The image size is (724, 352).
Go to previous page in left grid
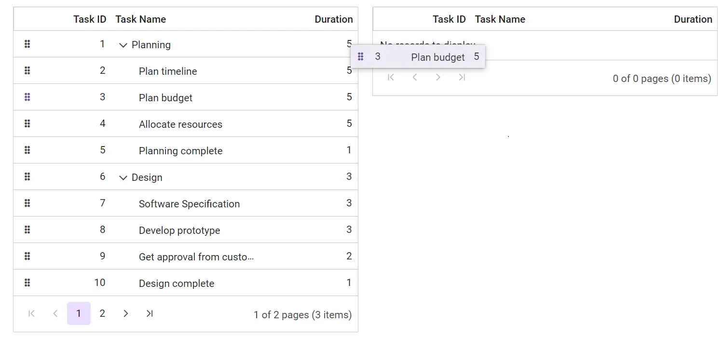pos(55,313)
